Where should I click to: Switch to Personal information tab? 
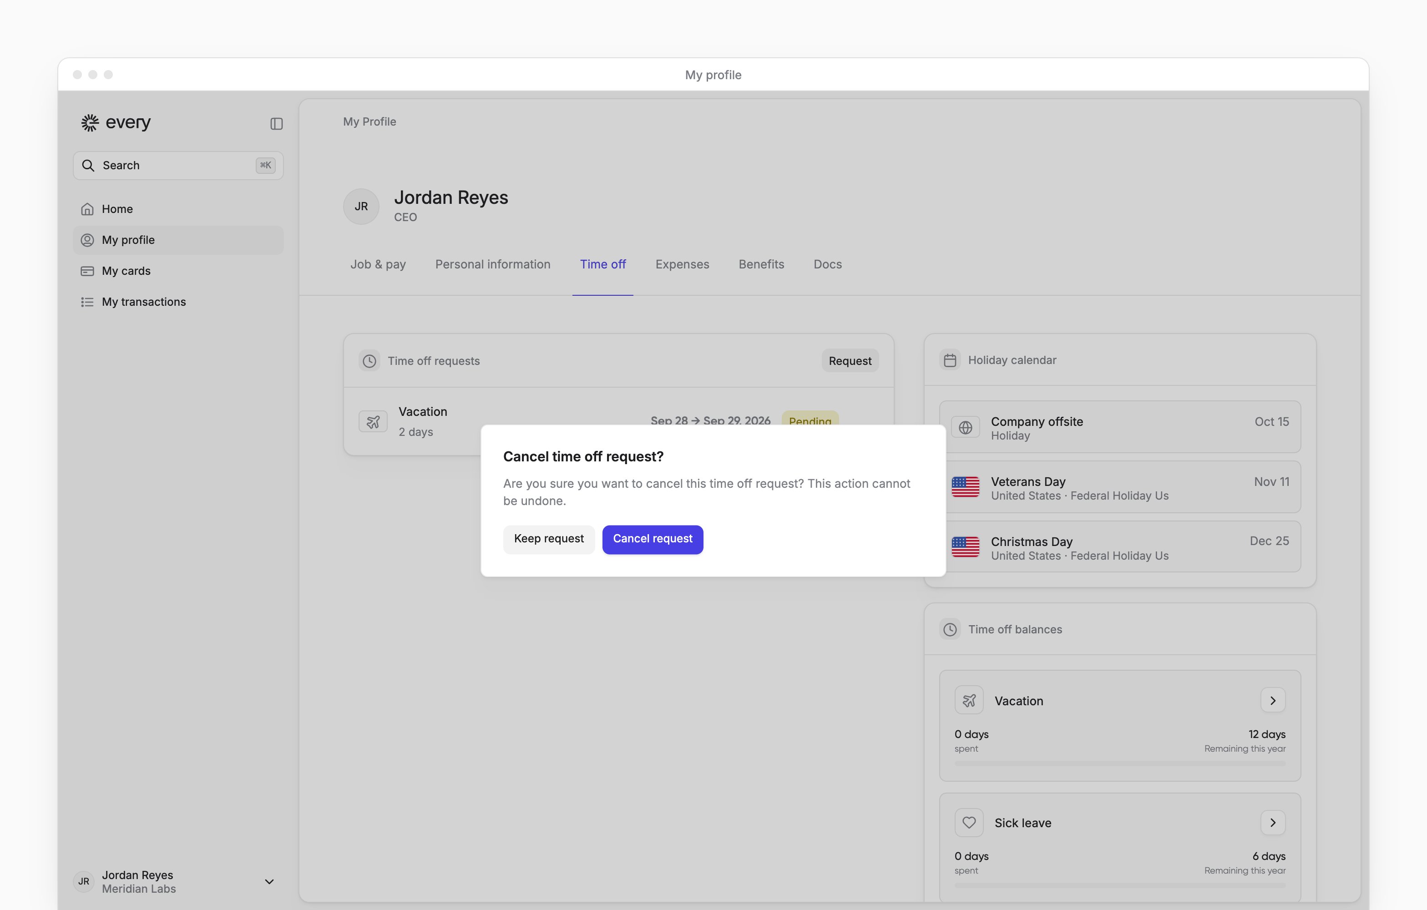coord(492,264)
